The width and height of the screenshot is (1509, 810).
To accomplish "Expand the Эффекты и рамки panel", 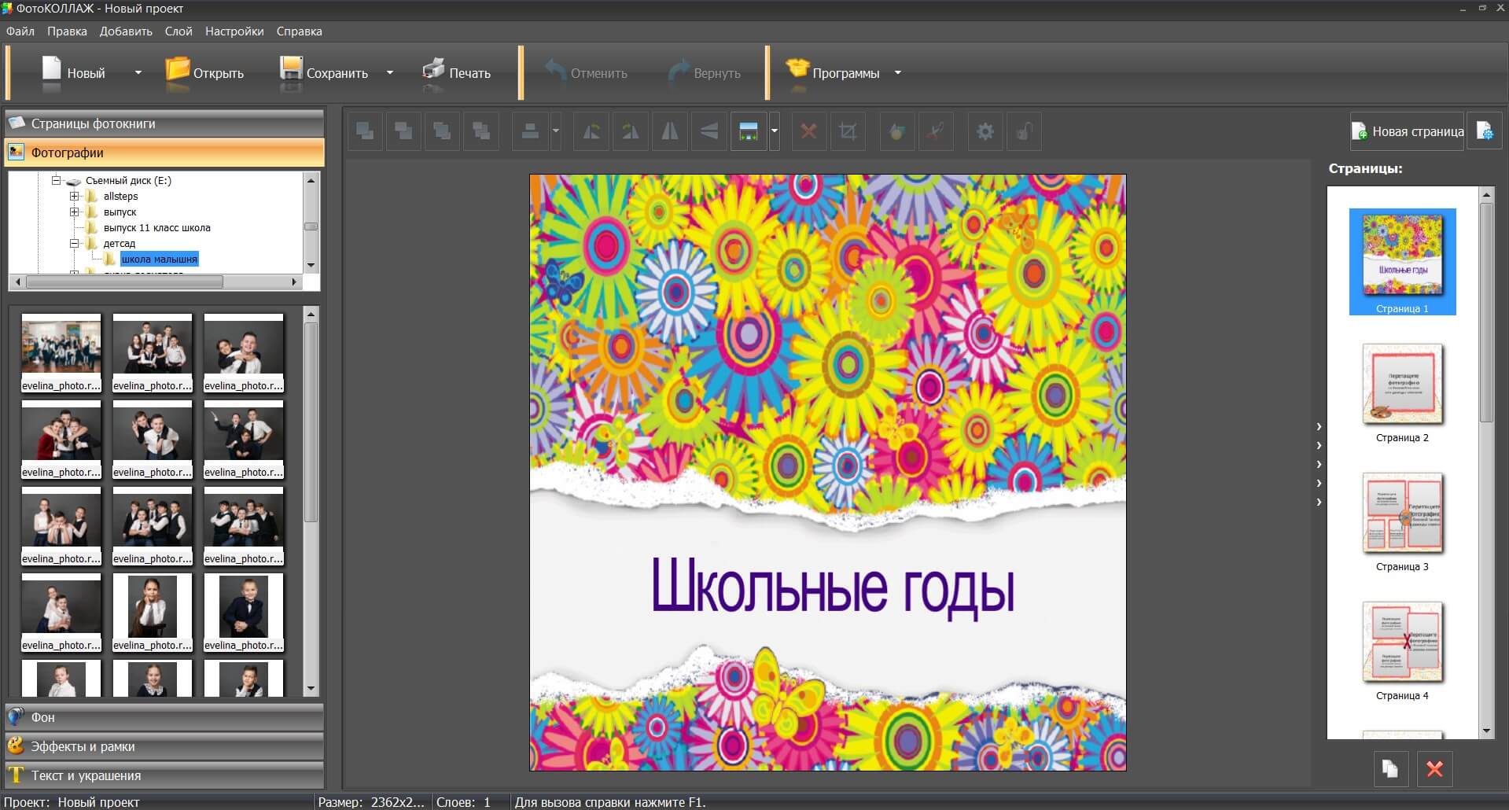I will 164,746.
